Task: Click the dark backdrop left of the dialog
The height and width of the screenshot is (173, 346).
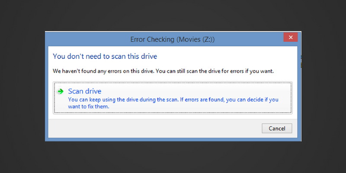Action: 22,86
